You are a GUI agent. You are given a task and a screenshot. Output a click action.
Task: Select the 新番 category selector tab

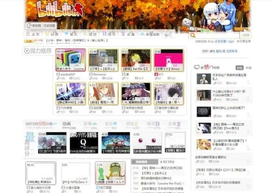coord(90,125)
